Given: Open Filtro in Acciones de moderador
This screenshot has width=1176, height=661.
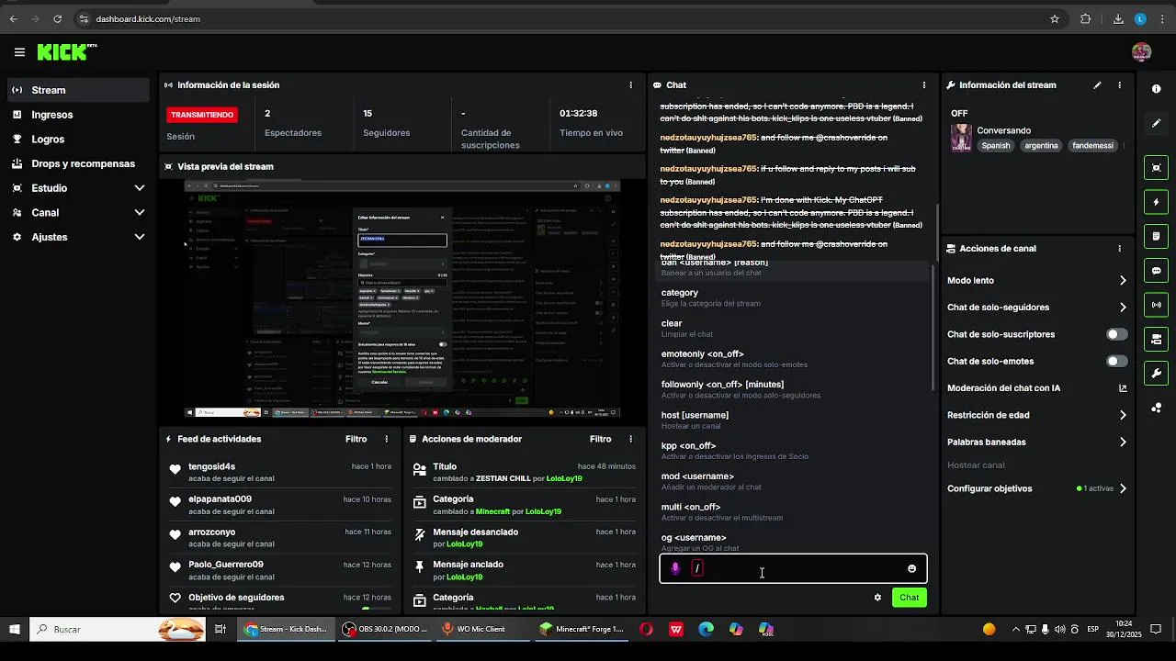Looking at the screenshot, I should (x=601, y=440).
